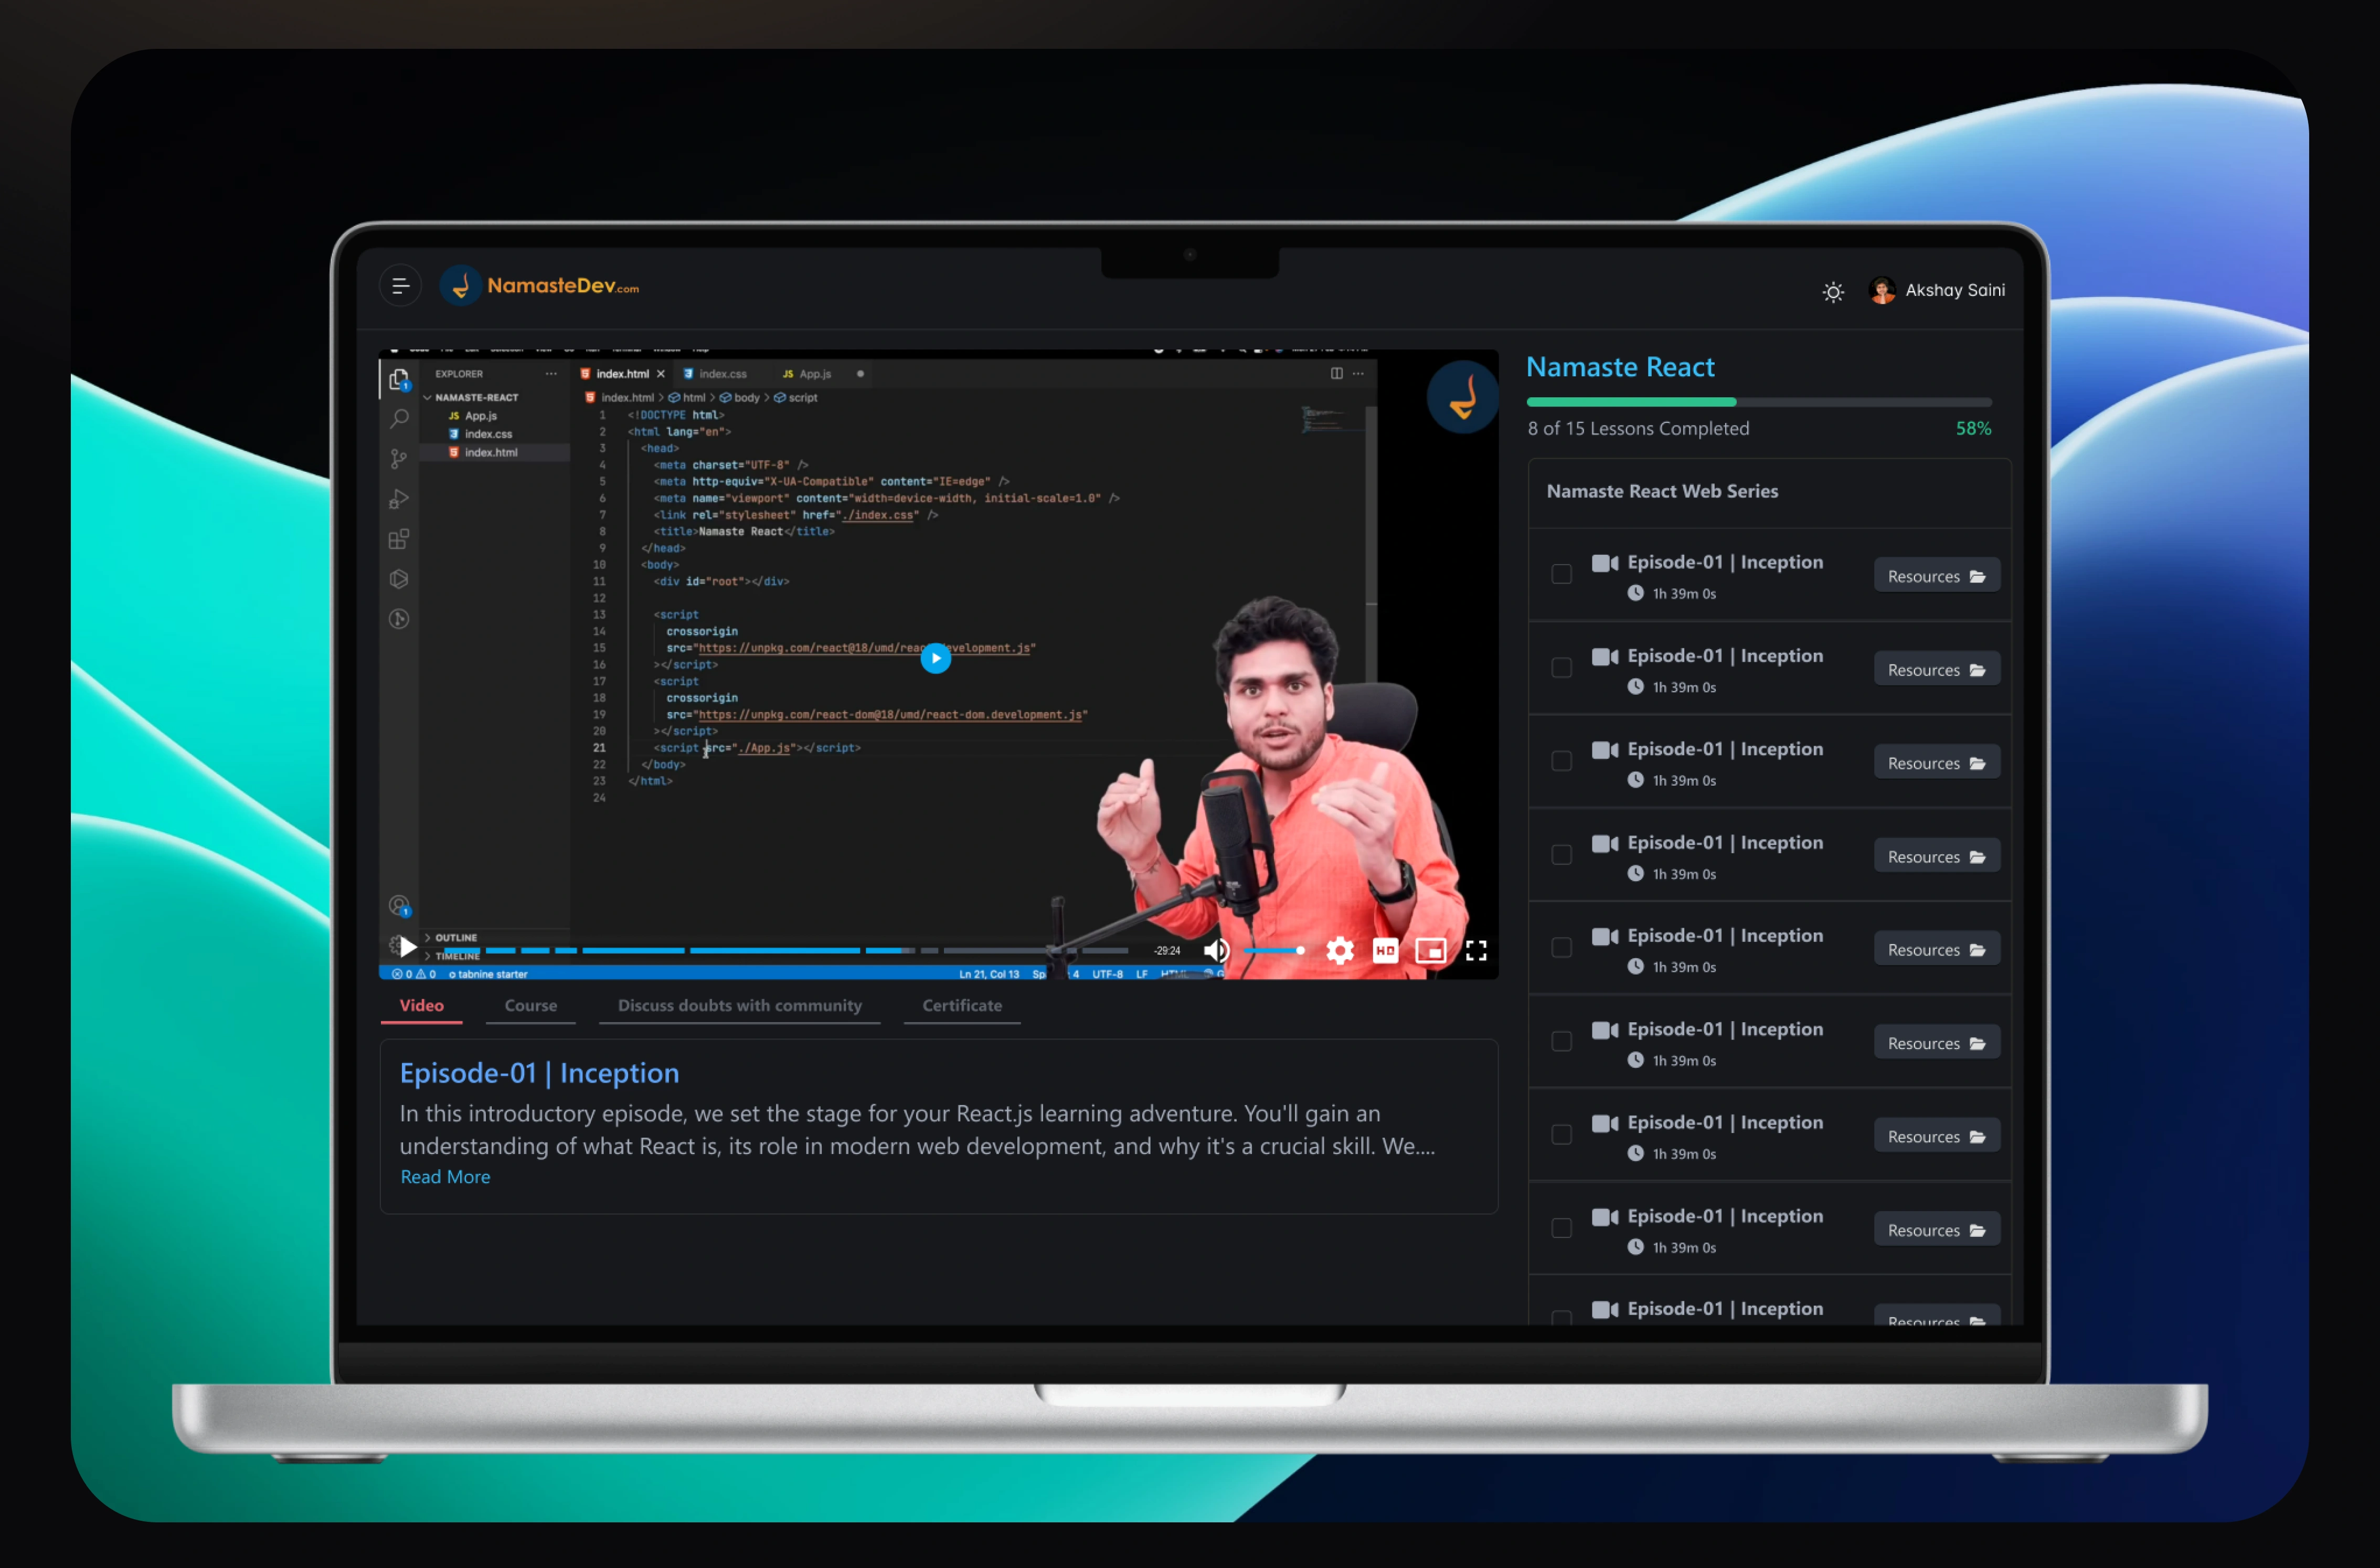Enter fullscreen video mode

tap(1476, 950)
